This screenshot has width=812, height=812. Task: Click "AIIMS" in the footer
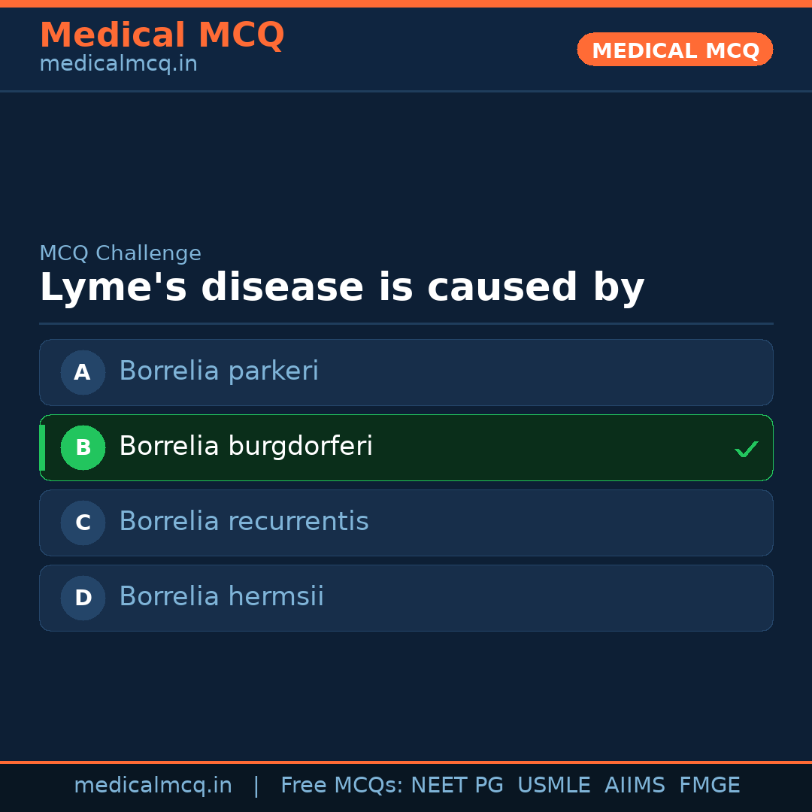tap(635, 786)
